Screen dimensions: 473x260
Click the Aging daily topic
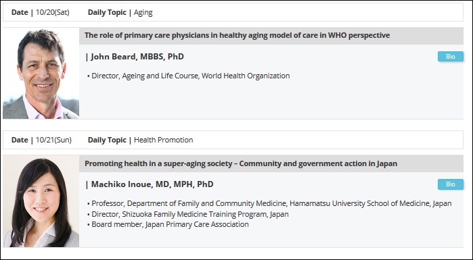coord(143,13)
